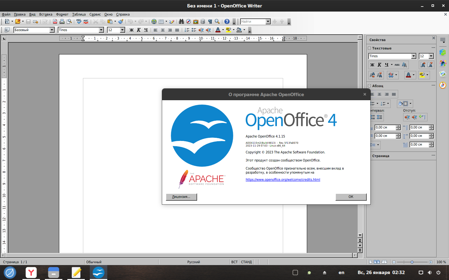Decrease indent using the toolbar icon

click(x=201, y=30)
